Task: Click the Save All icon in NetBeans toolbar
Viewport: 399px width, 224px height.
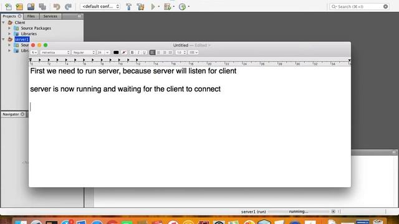Action: tap(42, 7)
